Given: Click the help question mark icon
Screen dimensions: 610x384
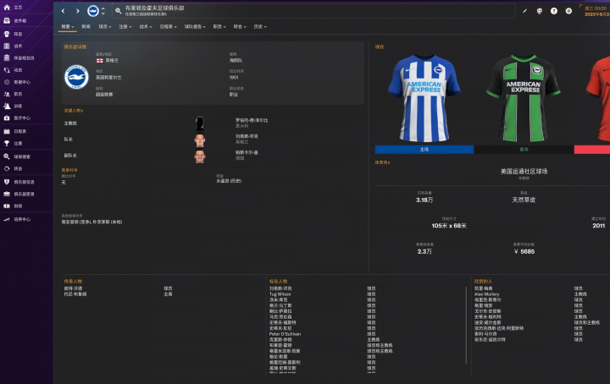Looking at the screenshot, I should (x=553, y=11).
